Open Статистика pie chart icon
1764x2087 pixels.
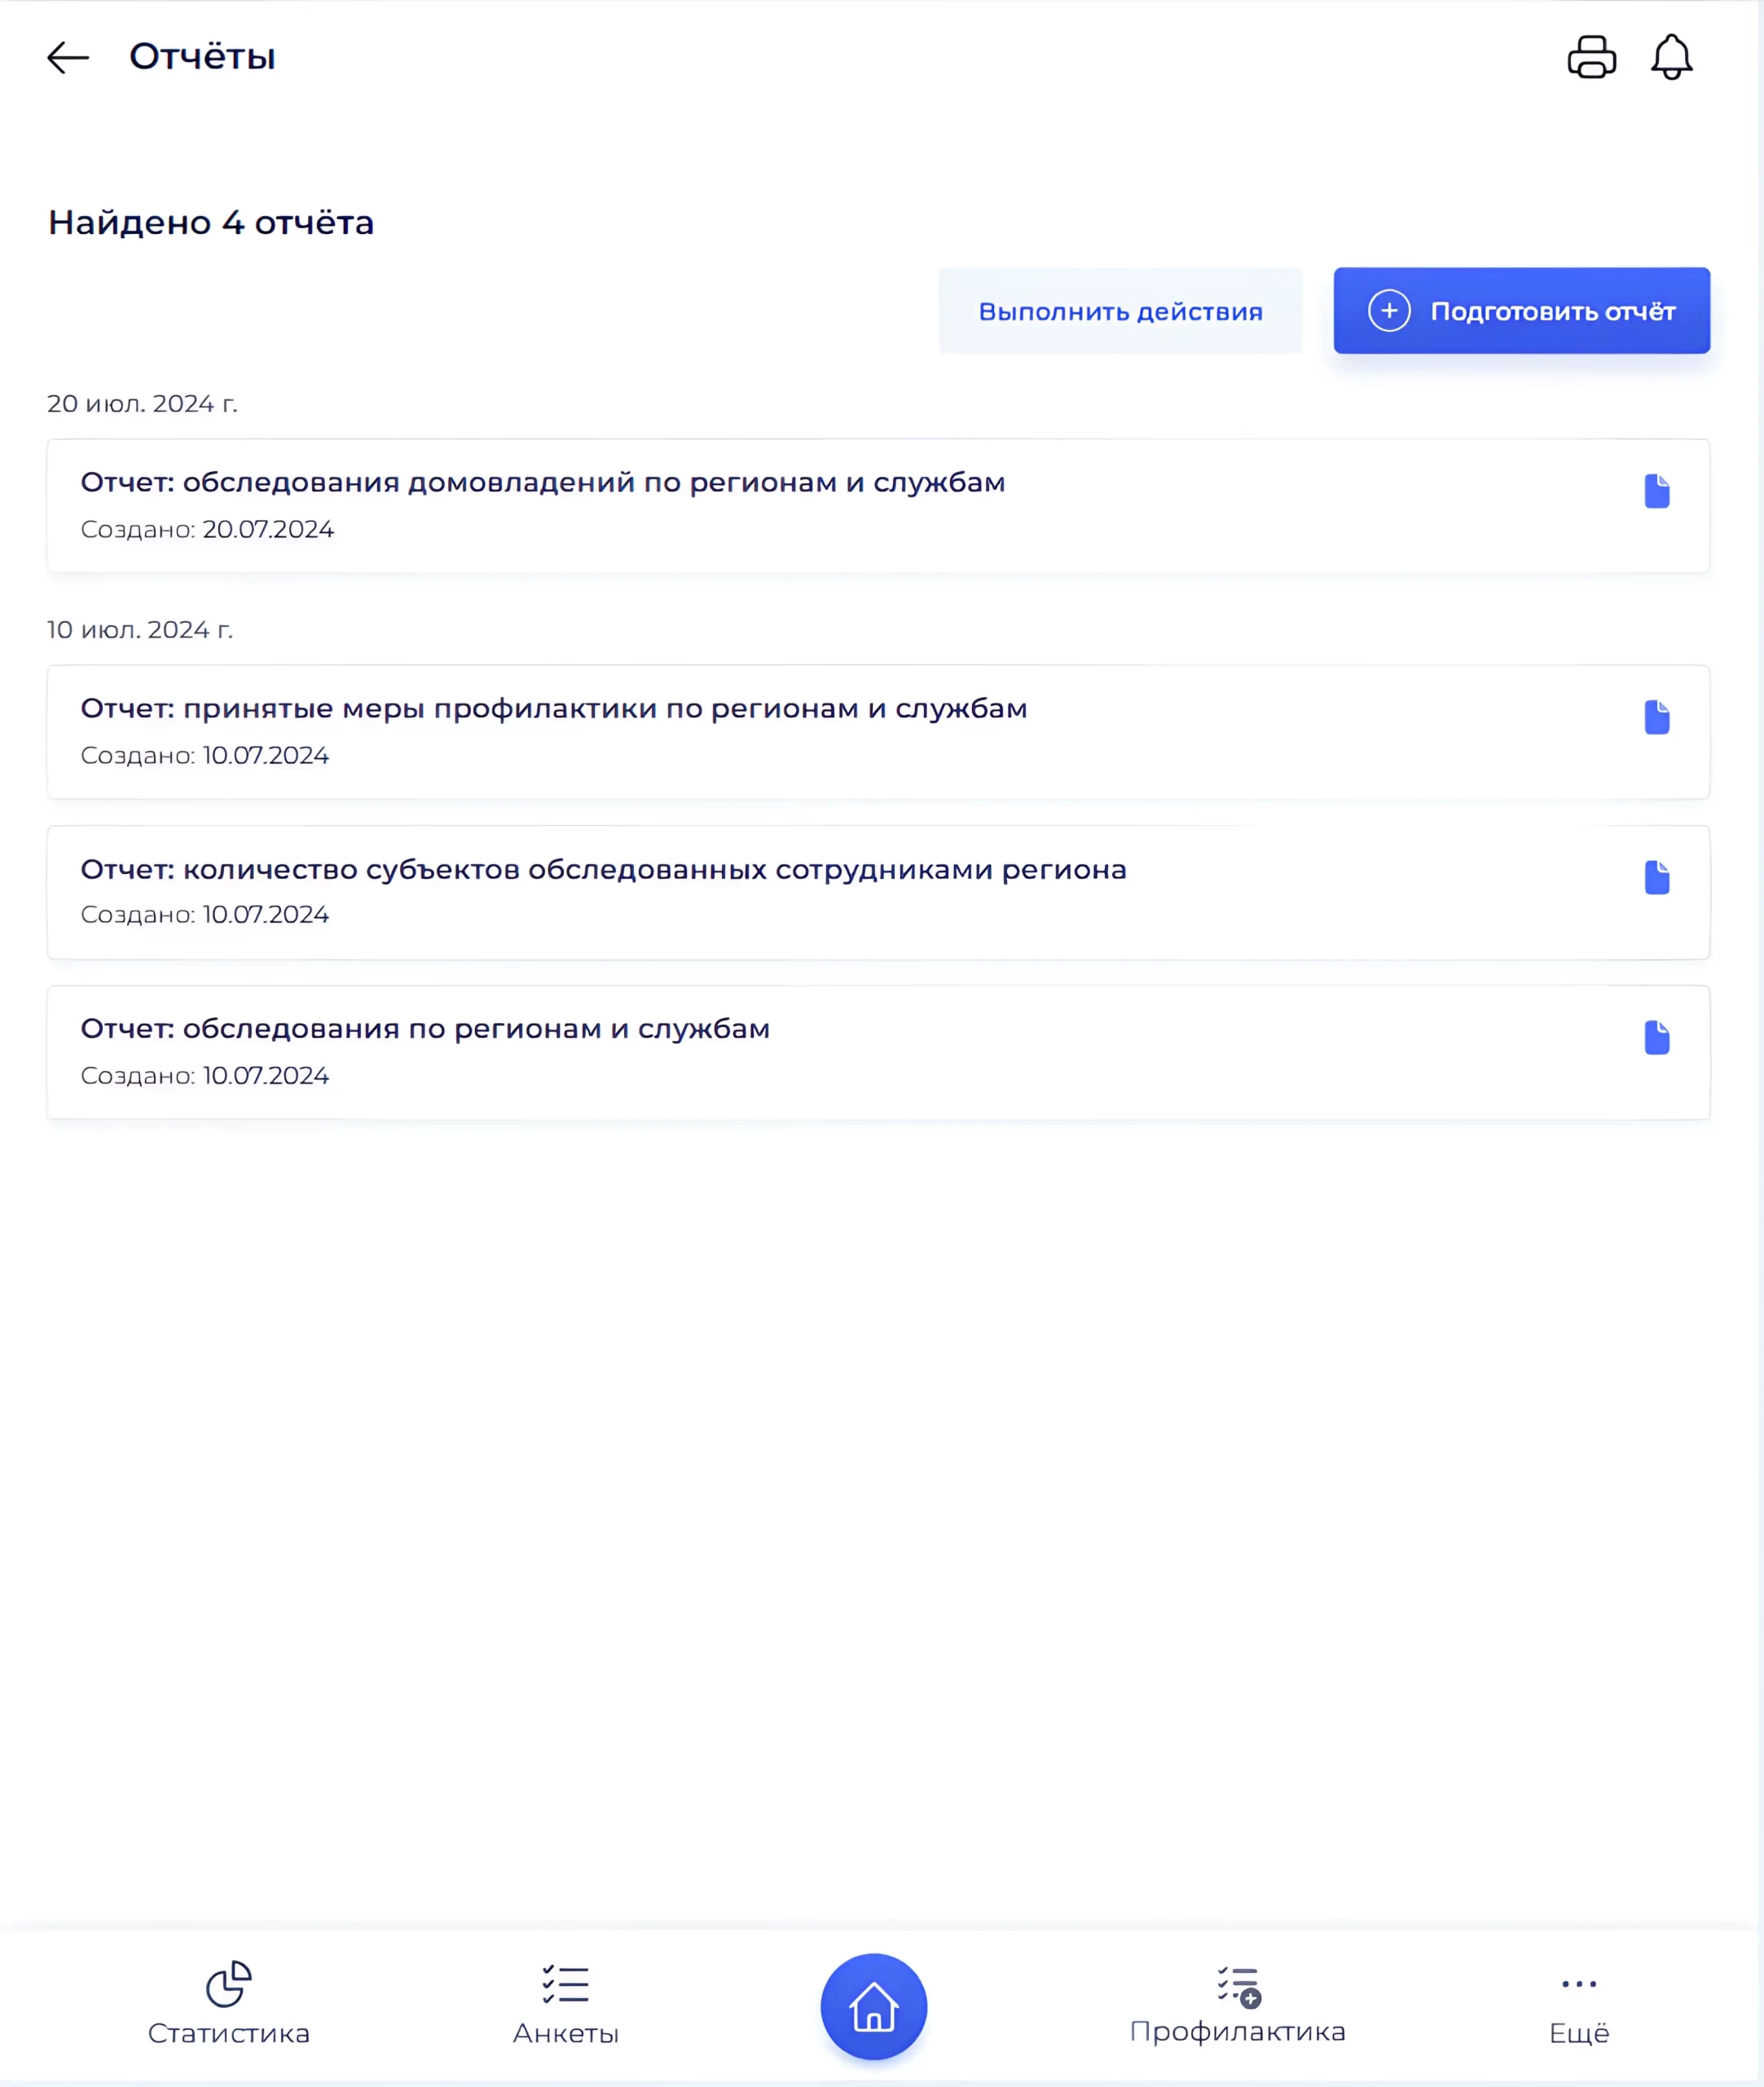tap(229, 1983)
